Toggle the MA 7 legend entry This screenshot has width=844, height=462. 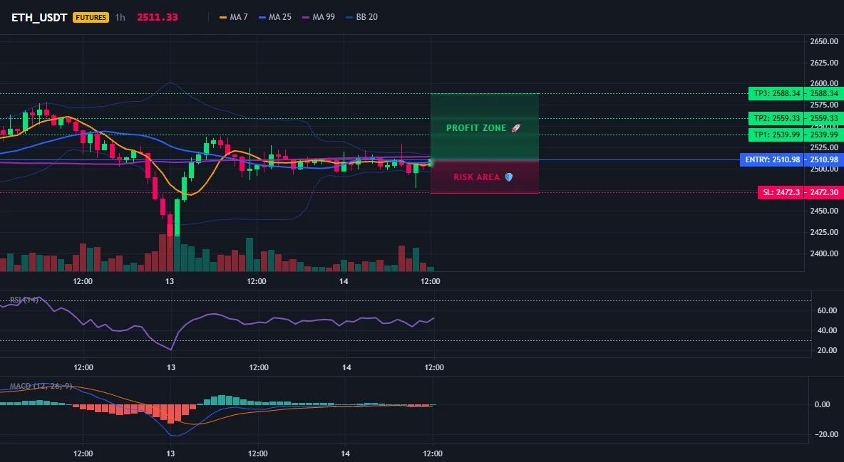point(234,17)
